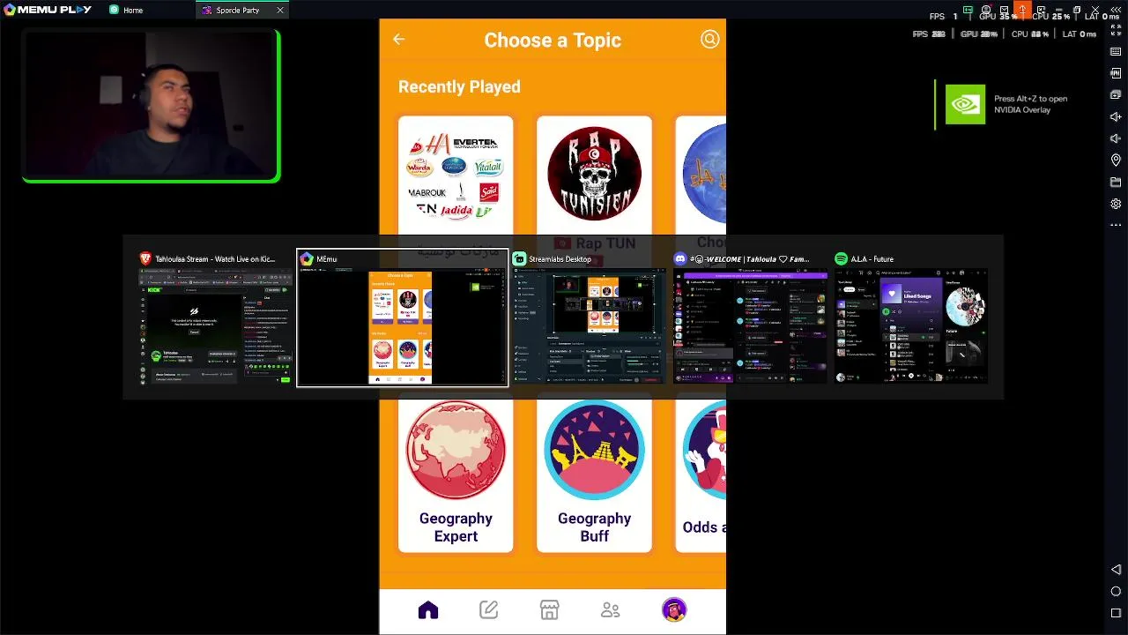
Task: Click the Android back triangle in sidebar
Action: click(1116, 570)
